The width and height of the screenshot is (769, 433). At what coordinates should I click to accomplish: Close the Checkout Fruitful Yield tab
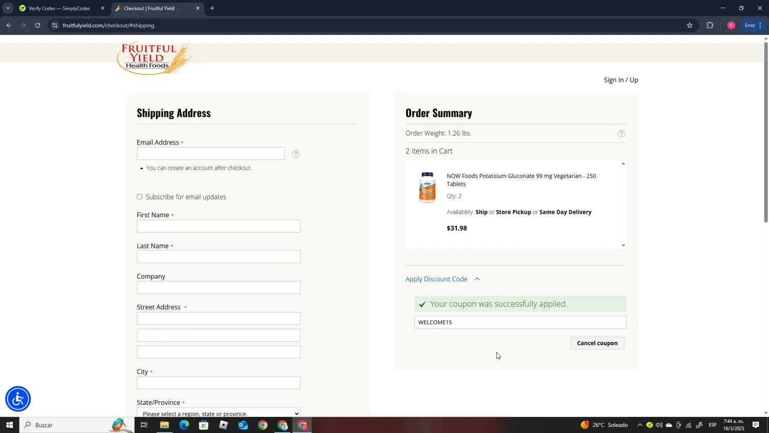click(x=198, y=8)
